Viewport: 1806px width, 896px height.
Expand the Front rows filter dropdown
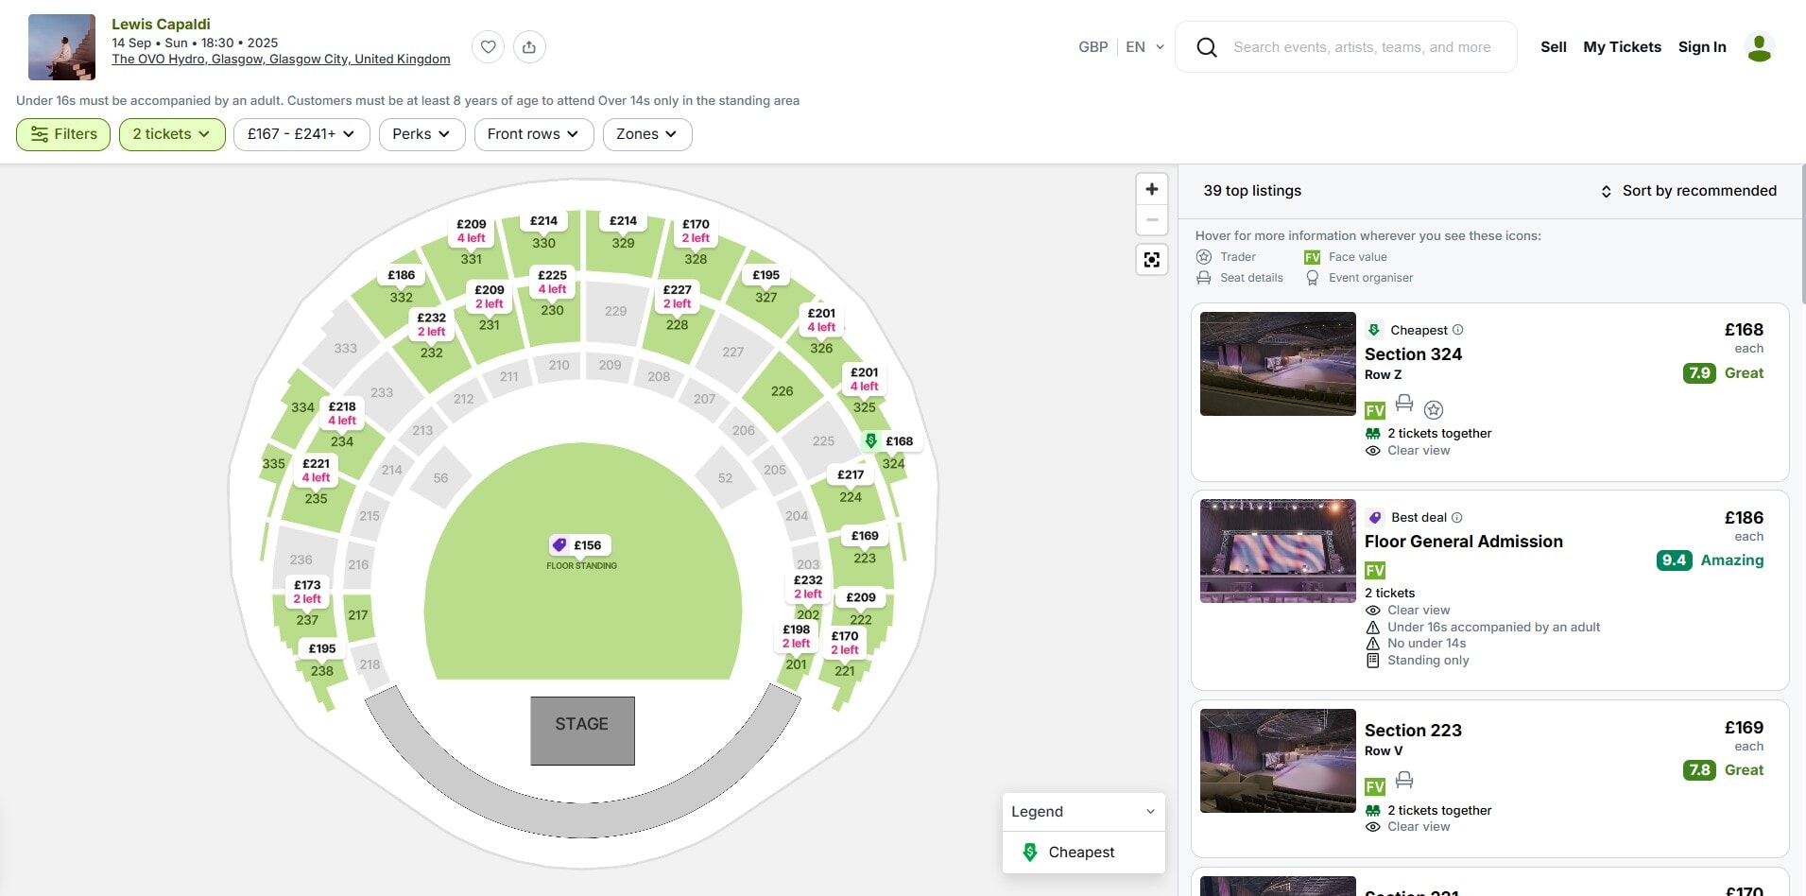pos(534,134)
